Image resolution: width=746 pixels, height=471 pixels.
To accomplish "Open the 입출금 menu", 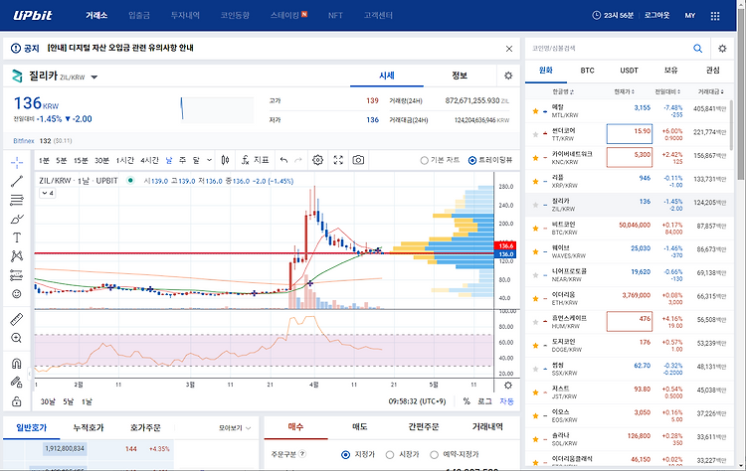I will (139, 15).
